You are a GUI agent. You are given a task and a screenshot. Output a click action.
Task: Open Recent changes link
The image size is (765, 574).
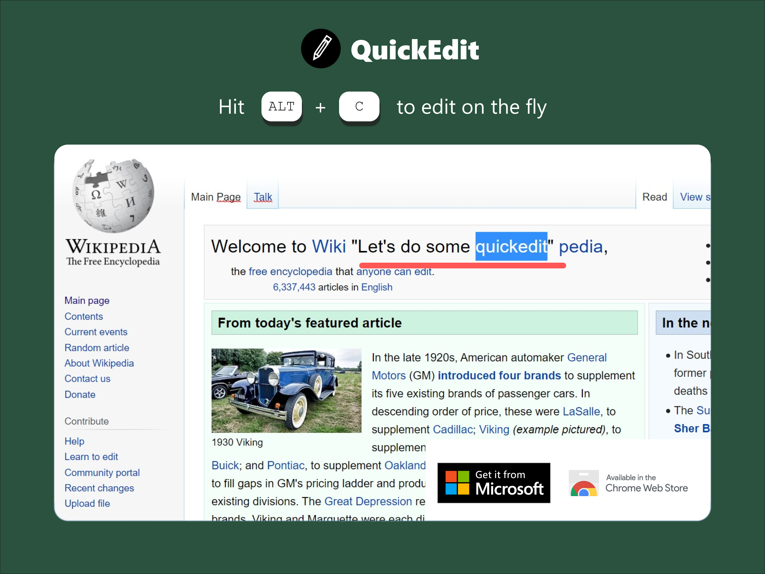click(x=99, y=488)
